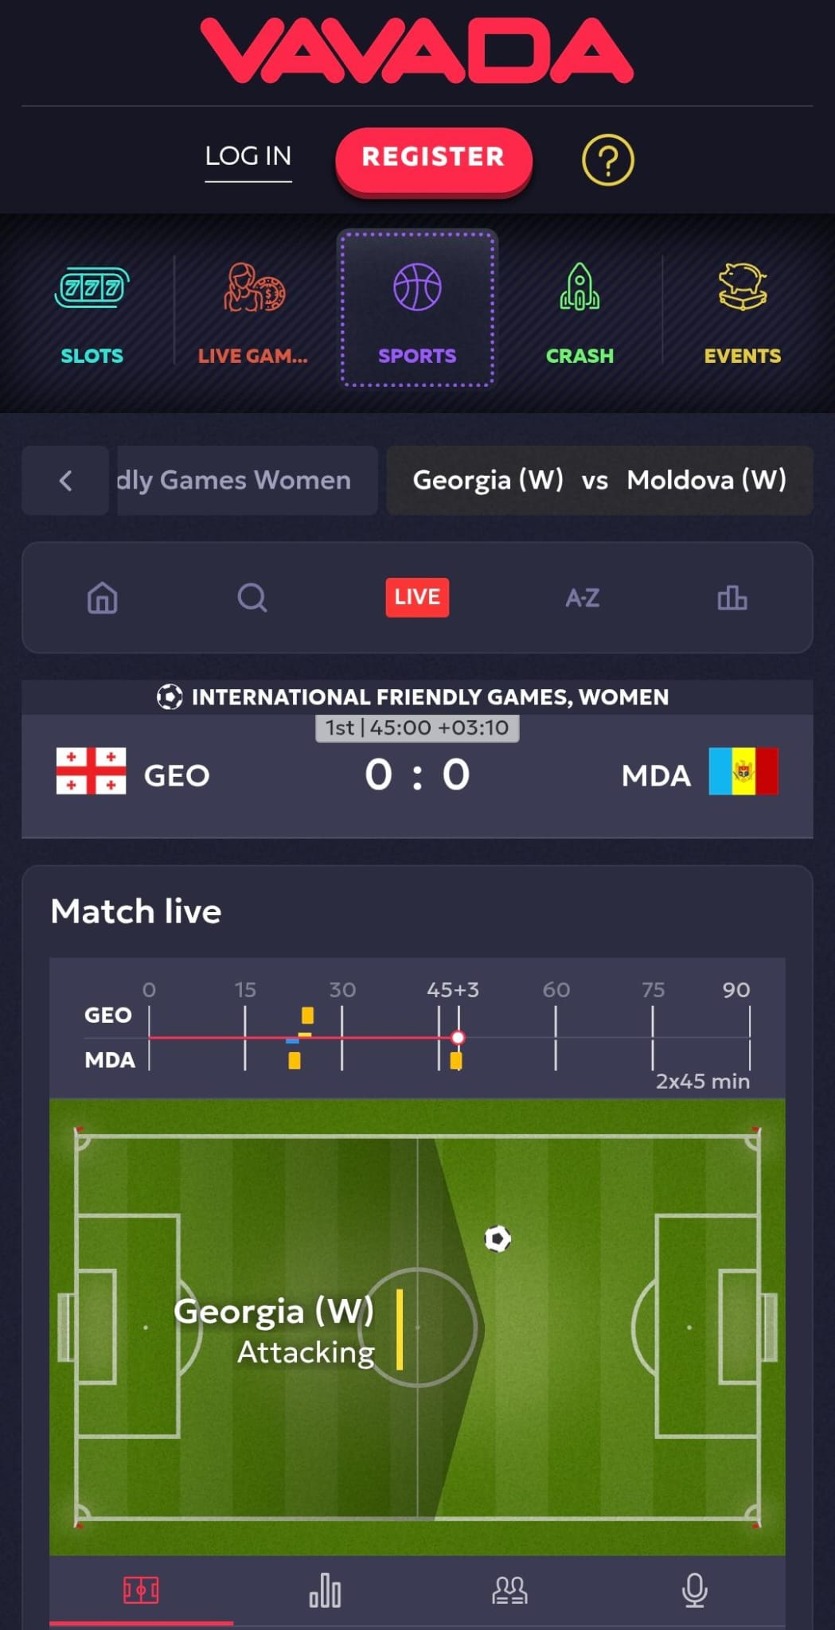Open the sports search magnifier
This screenshot has height=1630, width=835.
[x=252, y=597]
